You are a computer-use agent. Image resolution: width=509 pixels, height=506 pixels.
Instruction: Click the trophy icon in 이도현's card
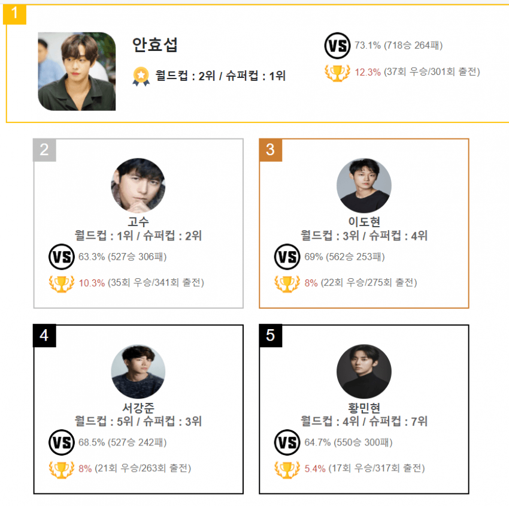point(287,284)
